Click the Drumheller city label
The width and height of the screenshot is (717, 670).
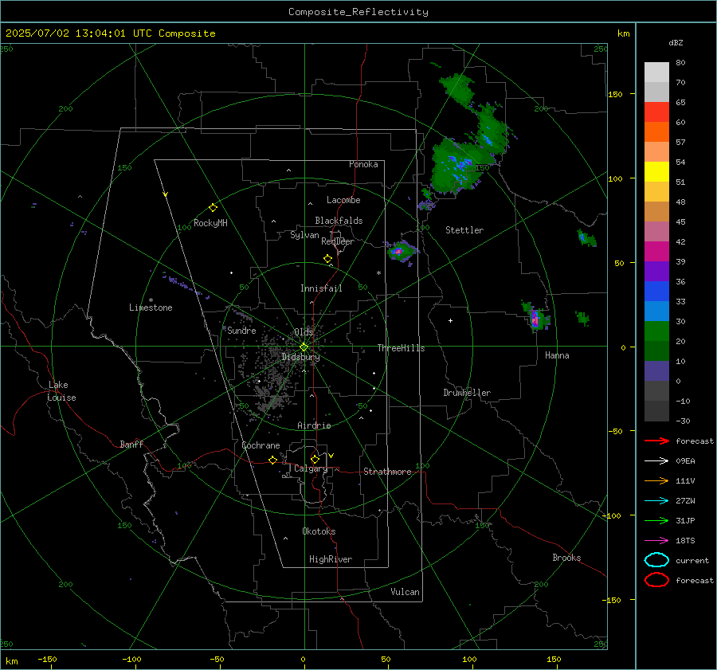click(467, 393)
